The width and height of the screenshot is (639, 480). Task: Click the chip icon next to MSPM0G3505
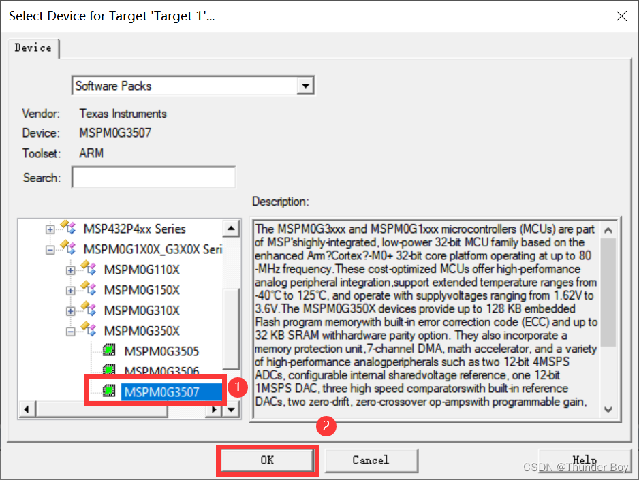(x=109, y=350)
